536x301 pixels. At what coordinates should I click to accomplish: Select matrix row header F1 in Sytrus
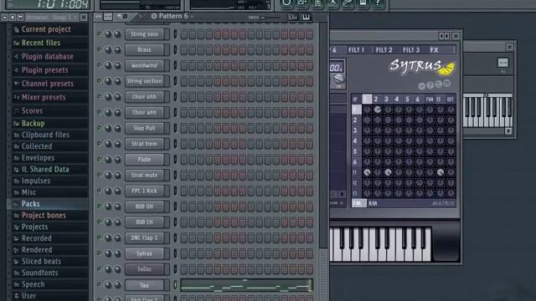click(x=355, y=172)
